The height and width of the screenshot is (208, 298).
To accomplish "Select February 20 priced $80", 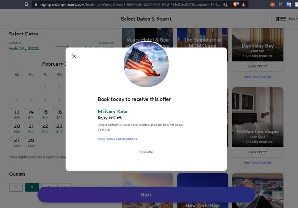I will 17,128.
